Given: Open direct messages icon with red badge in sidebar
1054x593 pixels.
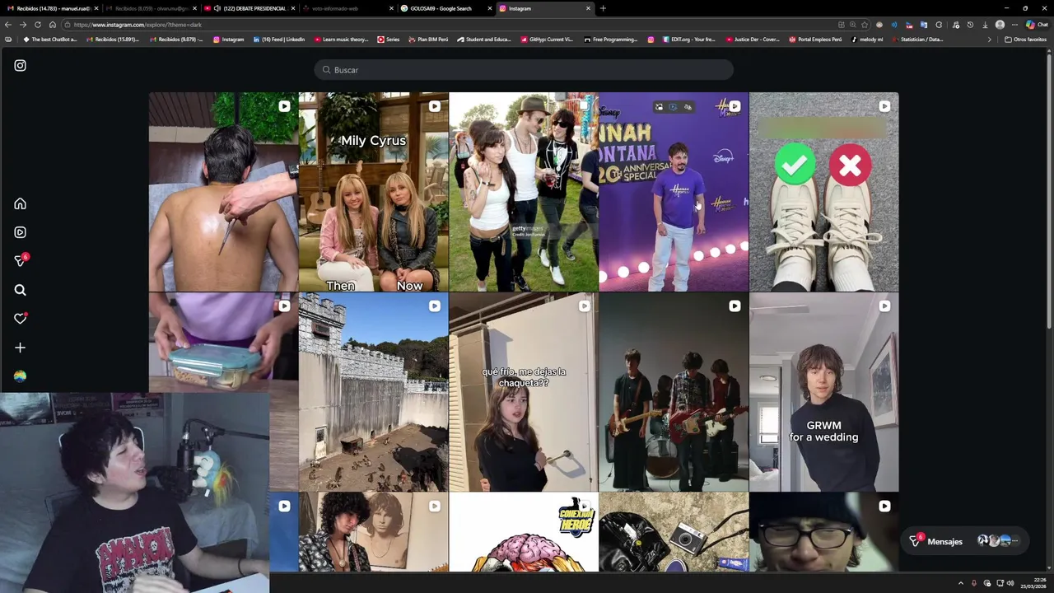Looking at the screenshot, I should tap(21, 260).
